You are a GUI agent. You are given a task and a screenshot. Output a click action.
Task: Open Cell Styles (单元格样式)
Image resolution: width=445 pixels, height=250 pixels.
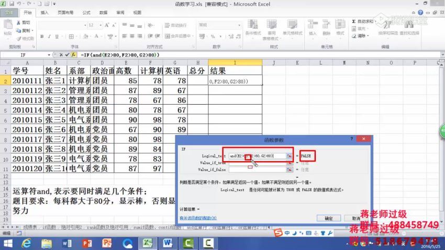pyautogui.click(x=292, y=28)
